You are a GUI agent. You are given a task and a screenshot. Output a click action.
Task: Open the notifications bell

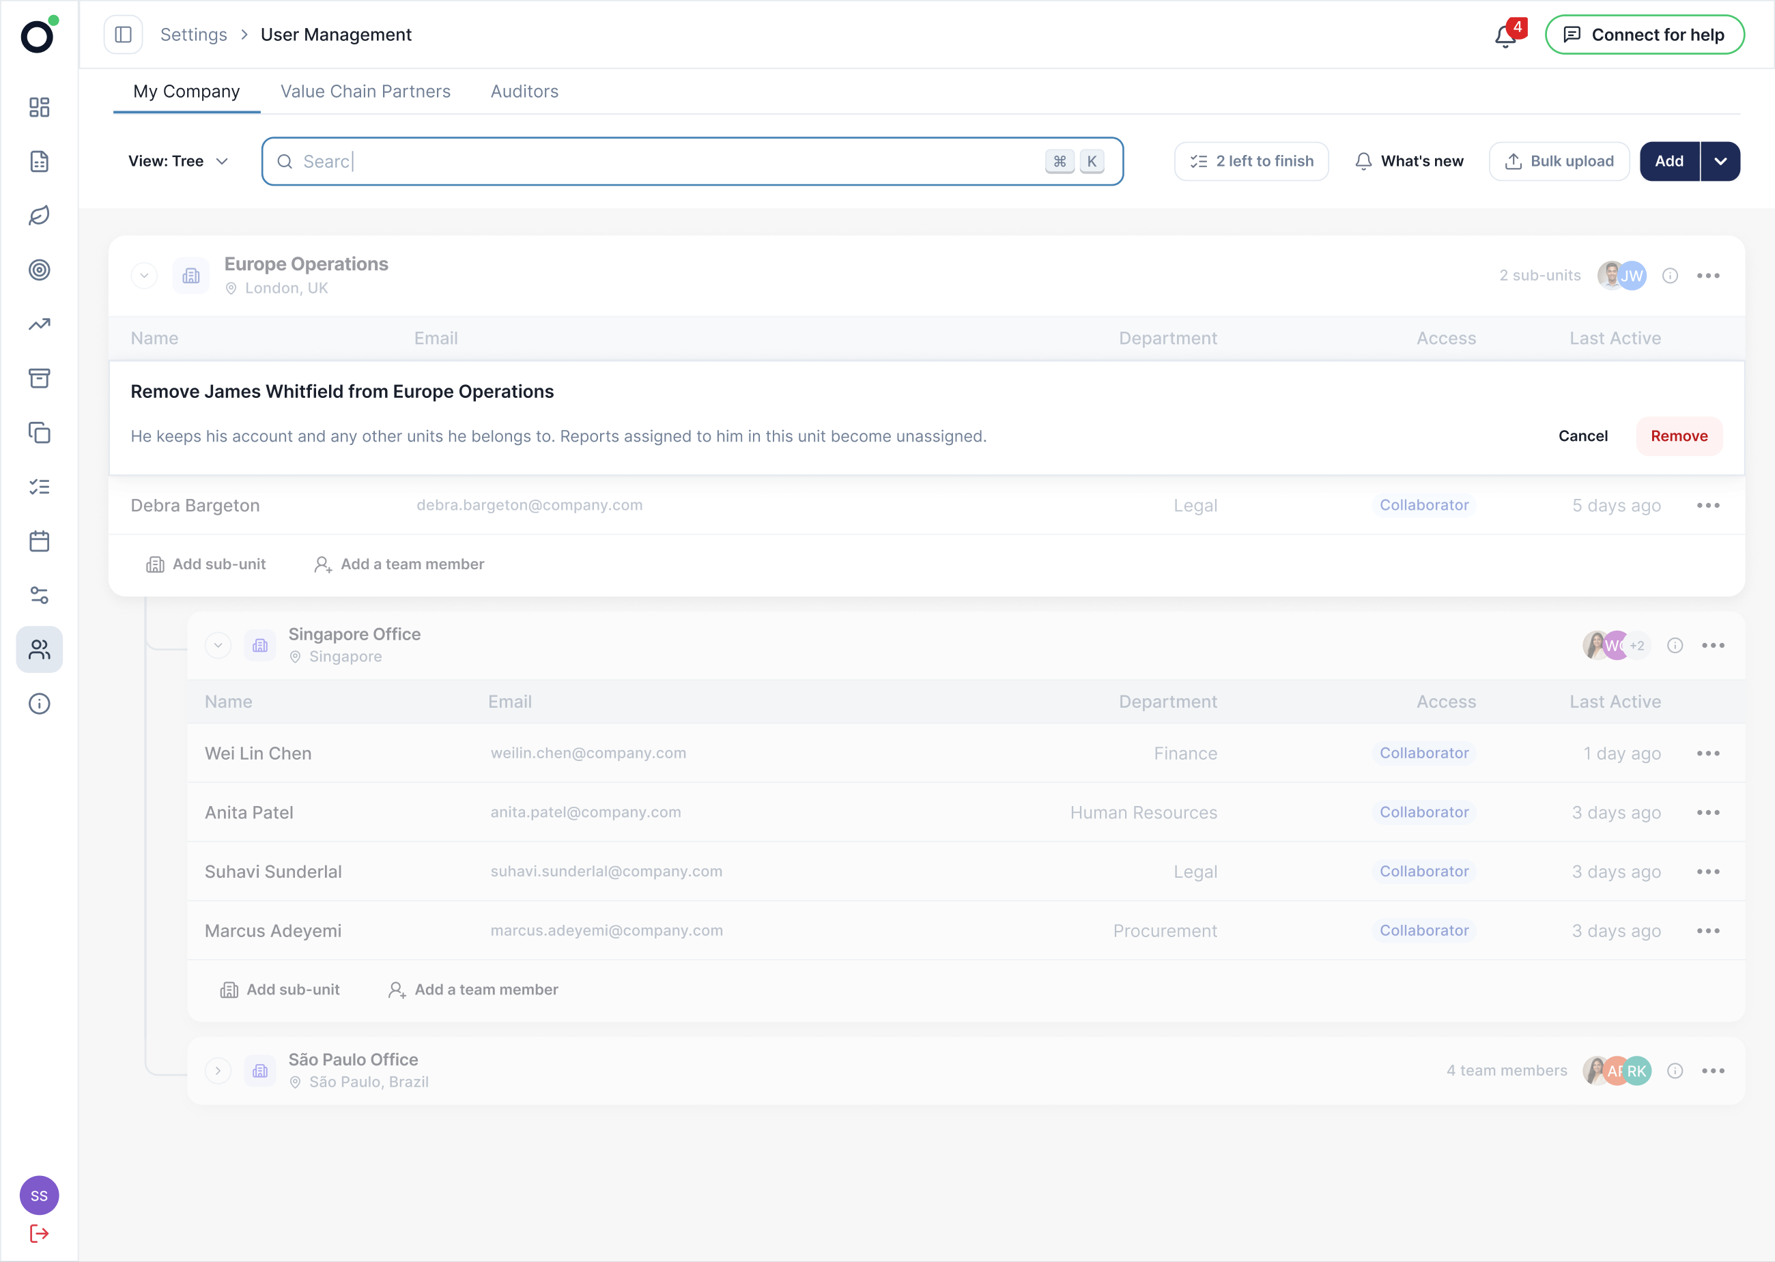[1505, 35]
